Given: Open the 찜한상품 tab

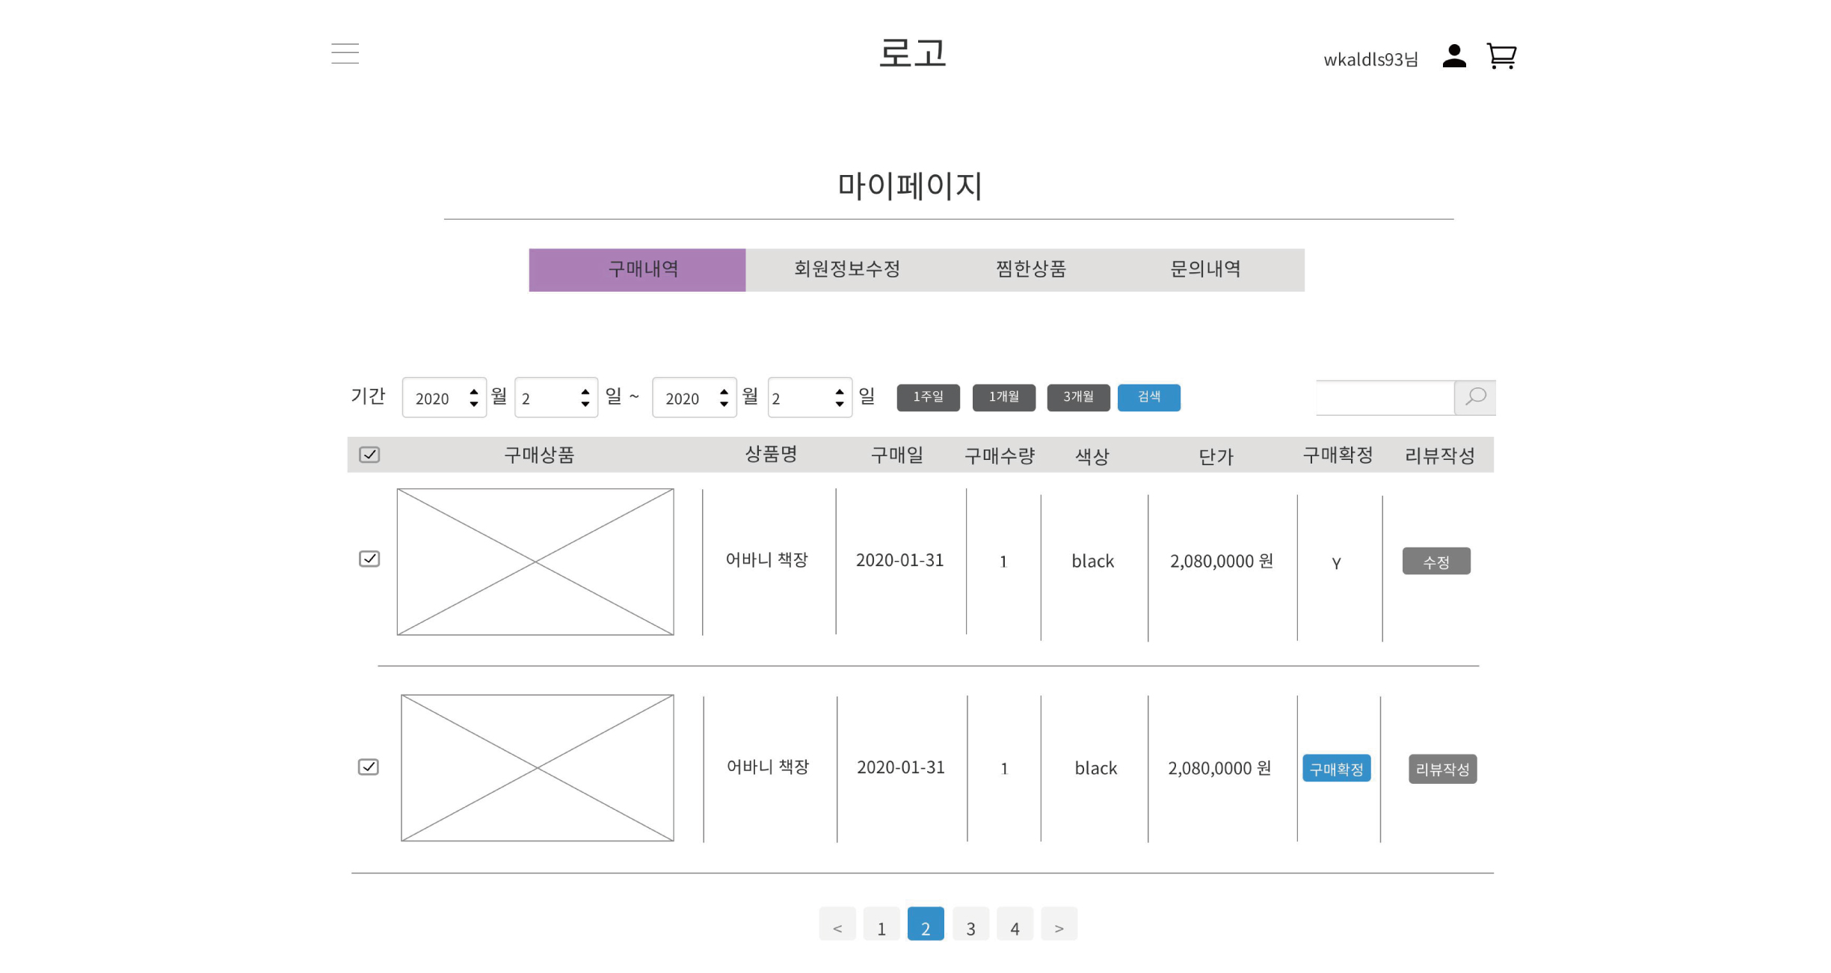Looking at the screenshot, I should point(1030,270).
